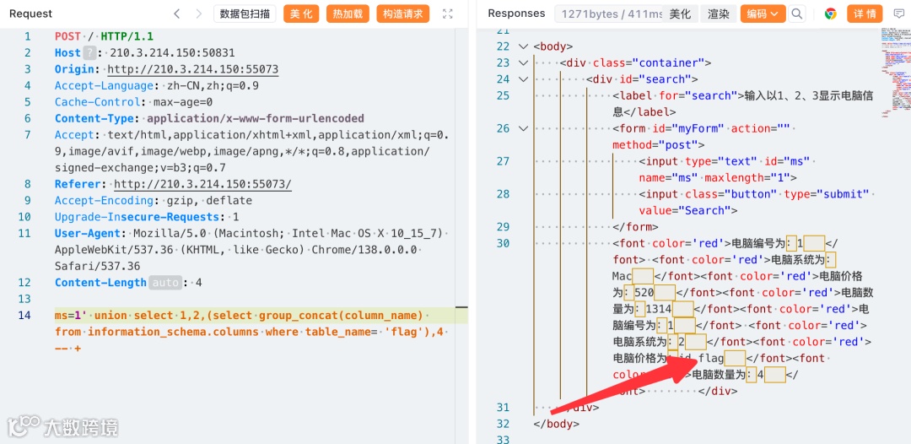Click the Content-Type value application/x-www-form-urlencoded
This screenshot has width=911, height=444.
[x=256, y=118]
